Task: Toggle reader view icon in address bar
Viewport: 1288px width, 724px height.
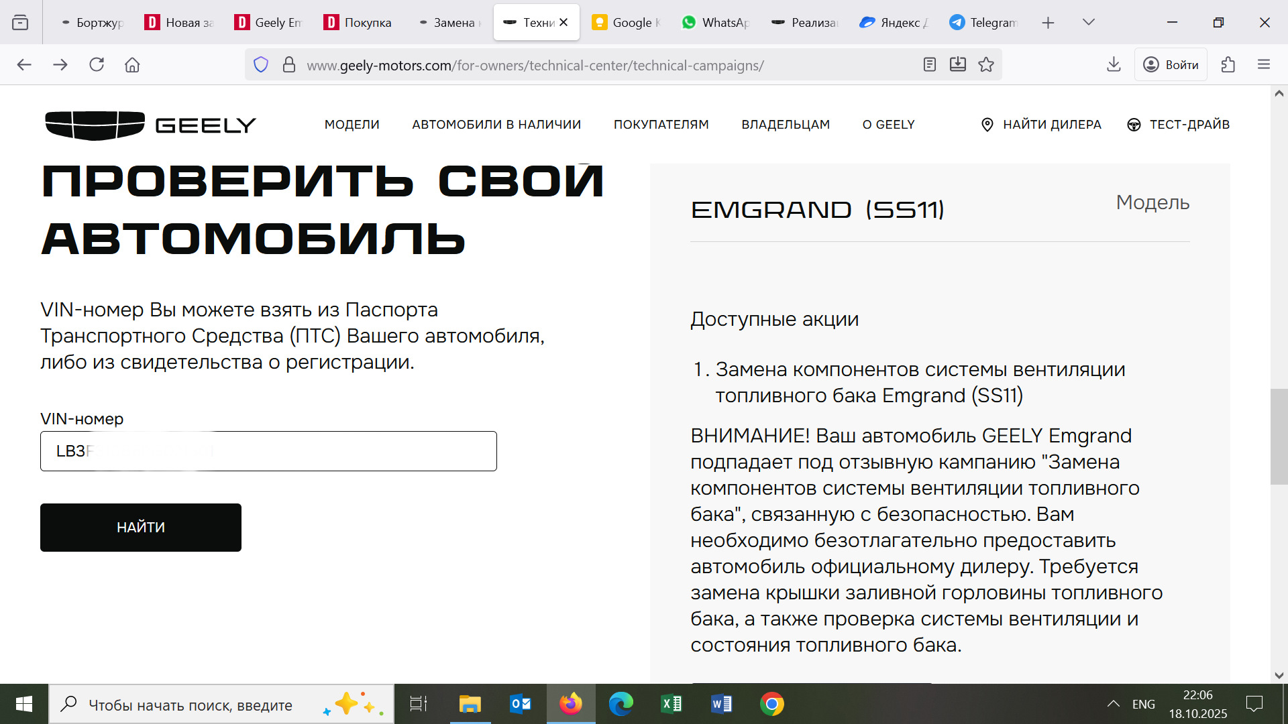Action: (929, 65)
